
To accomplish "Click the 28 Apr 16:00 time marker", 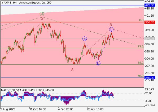I will click(x=95, y=109).
